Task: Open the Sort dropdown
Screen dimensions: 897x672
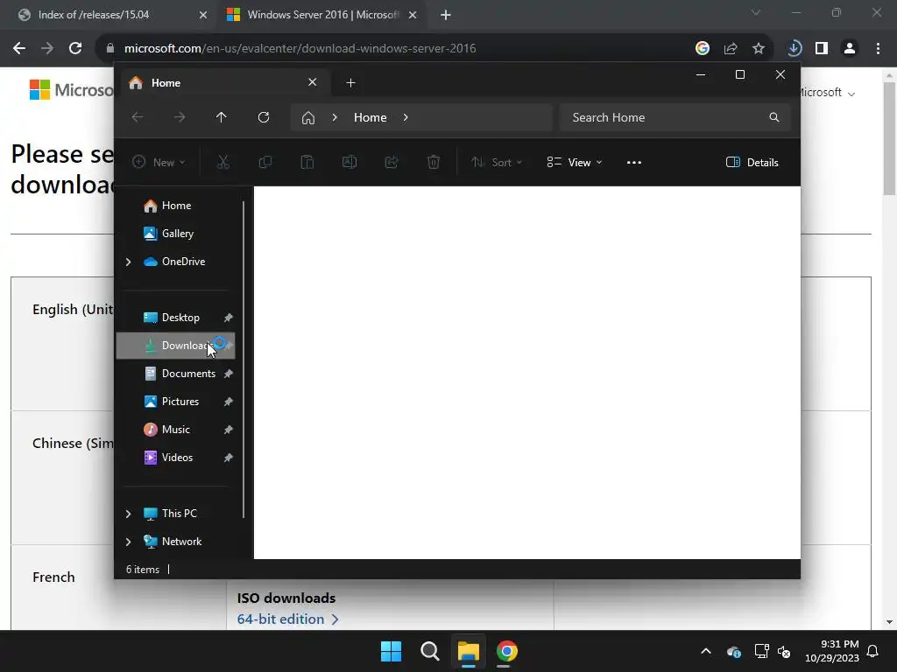Action: click(496, 162)
